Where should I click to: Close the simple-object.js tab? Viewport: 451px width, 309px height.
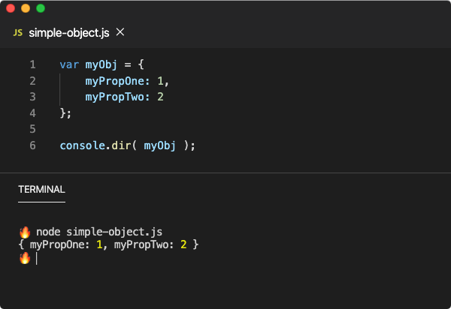120,32
